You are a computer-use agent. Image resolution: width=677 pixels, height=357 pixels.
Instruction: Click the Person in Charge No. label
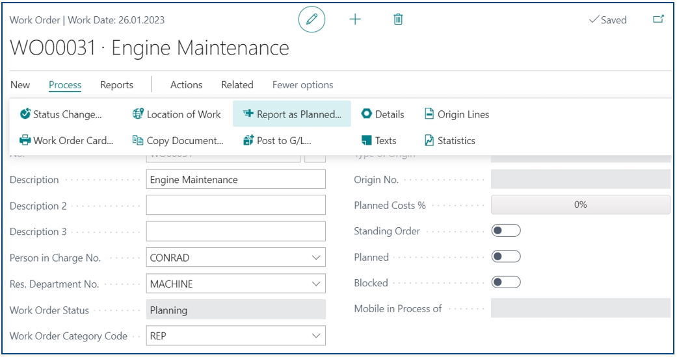click(x=55, y=258)
